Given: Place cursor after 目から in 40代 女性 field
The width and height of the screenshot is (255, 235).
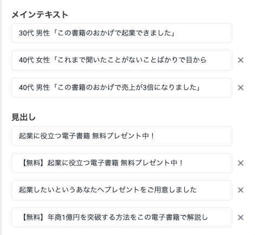Looking at the screenshot, I should (x=206, y=60).
